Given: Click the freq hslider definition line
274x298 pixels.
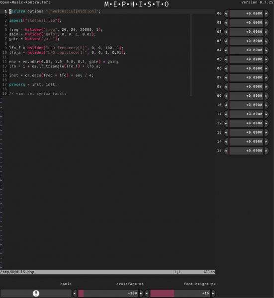Looking at the screenshot, I should tap(56, 30).
